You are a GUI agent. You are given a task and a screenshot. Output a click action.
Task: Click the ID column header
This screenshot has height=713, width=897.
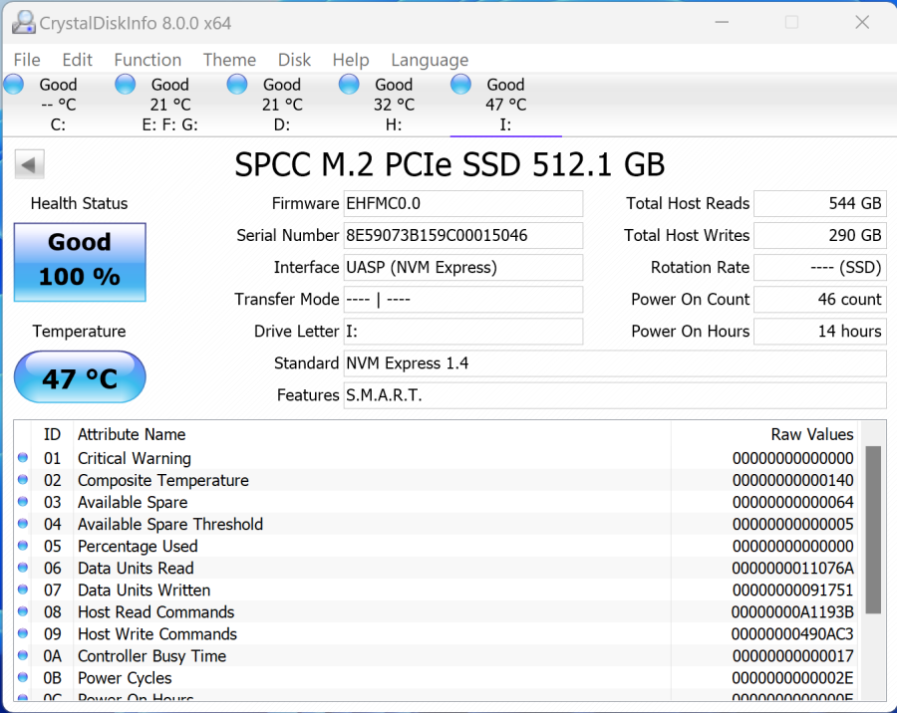click(x=52, y=434)
